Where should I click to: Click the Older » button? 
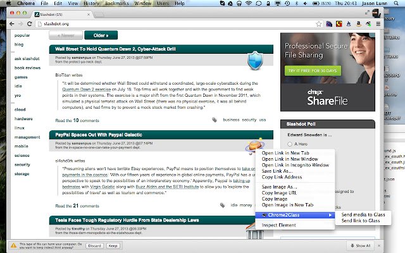101,35
